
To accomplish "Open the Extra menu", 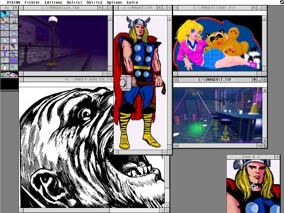I will pyautogui.click(x=132, y=2).
